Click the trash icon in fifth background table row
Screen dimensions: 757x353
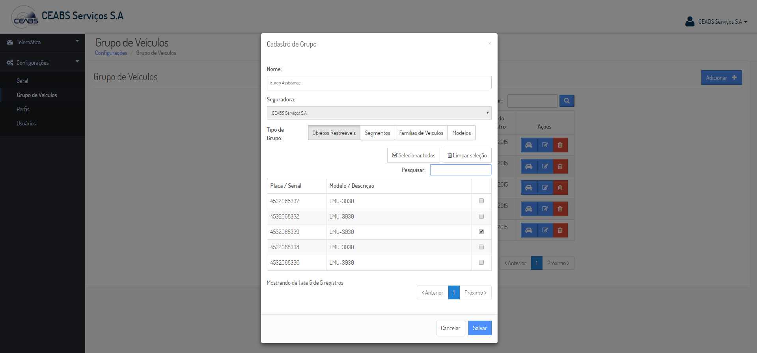pos(560,230)
